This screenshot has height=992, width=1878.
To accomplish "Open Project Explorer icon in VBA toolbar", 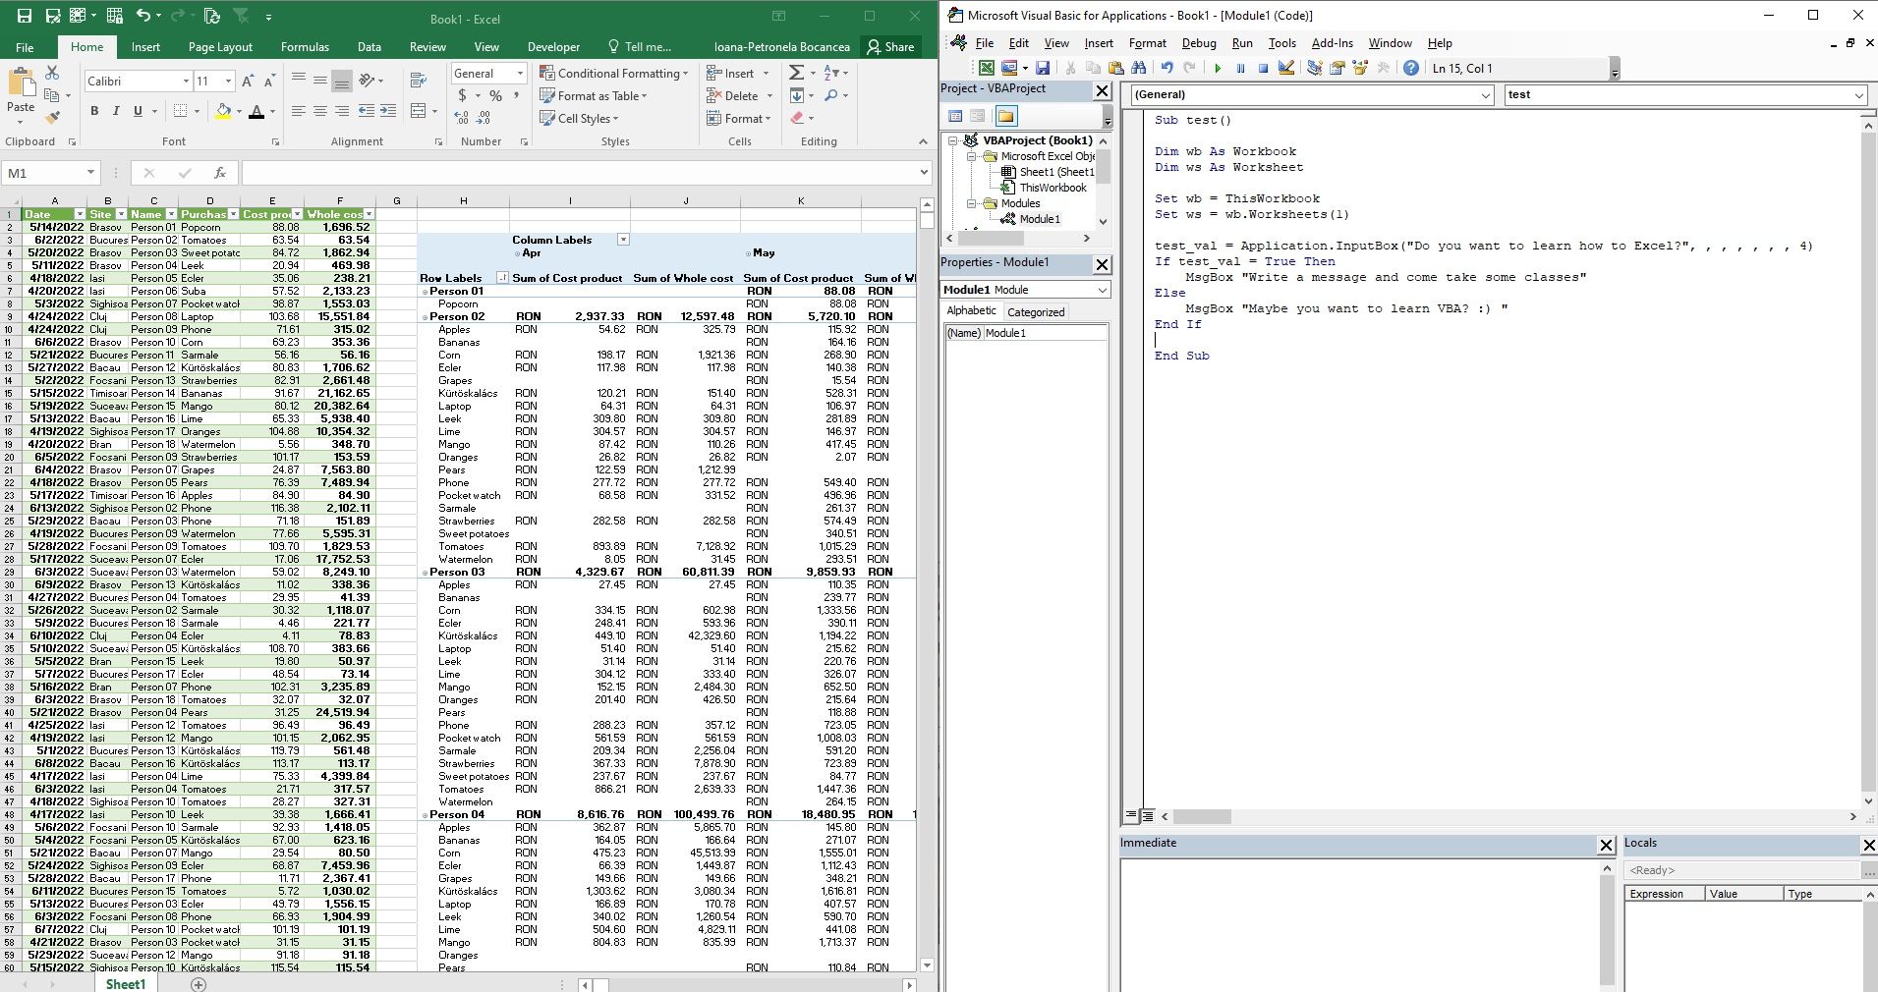I will 1314,68.
